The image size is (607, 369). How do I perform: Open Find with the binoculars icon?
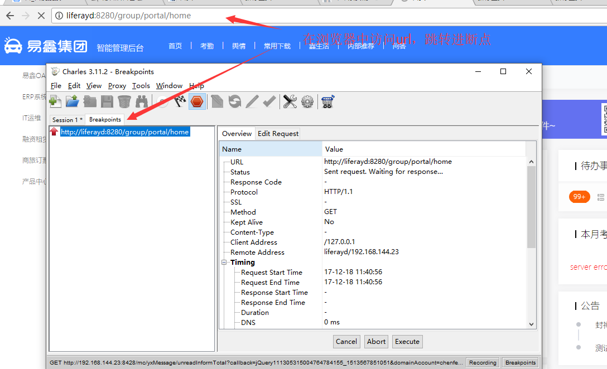[141, 102]
